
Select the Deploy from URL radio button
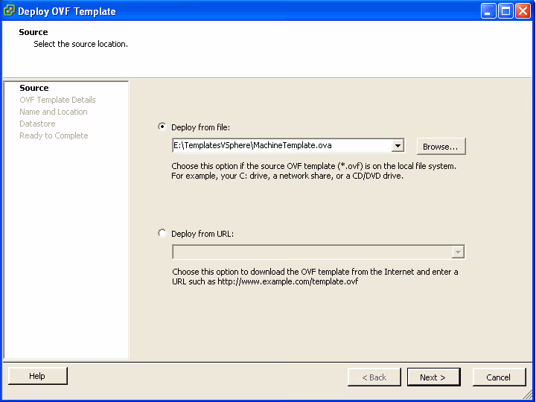point(162,233)
